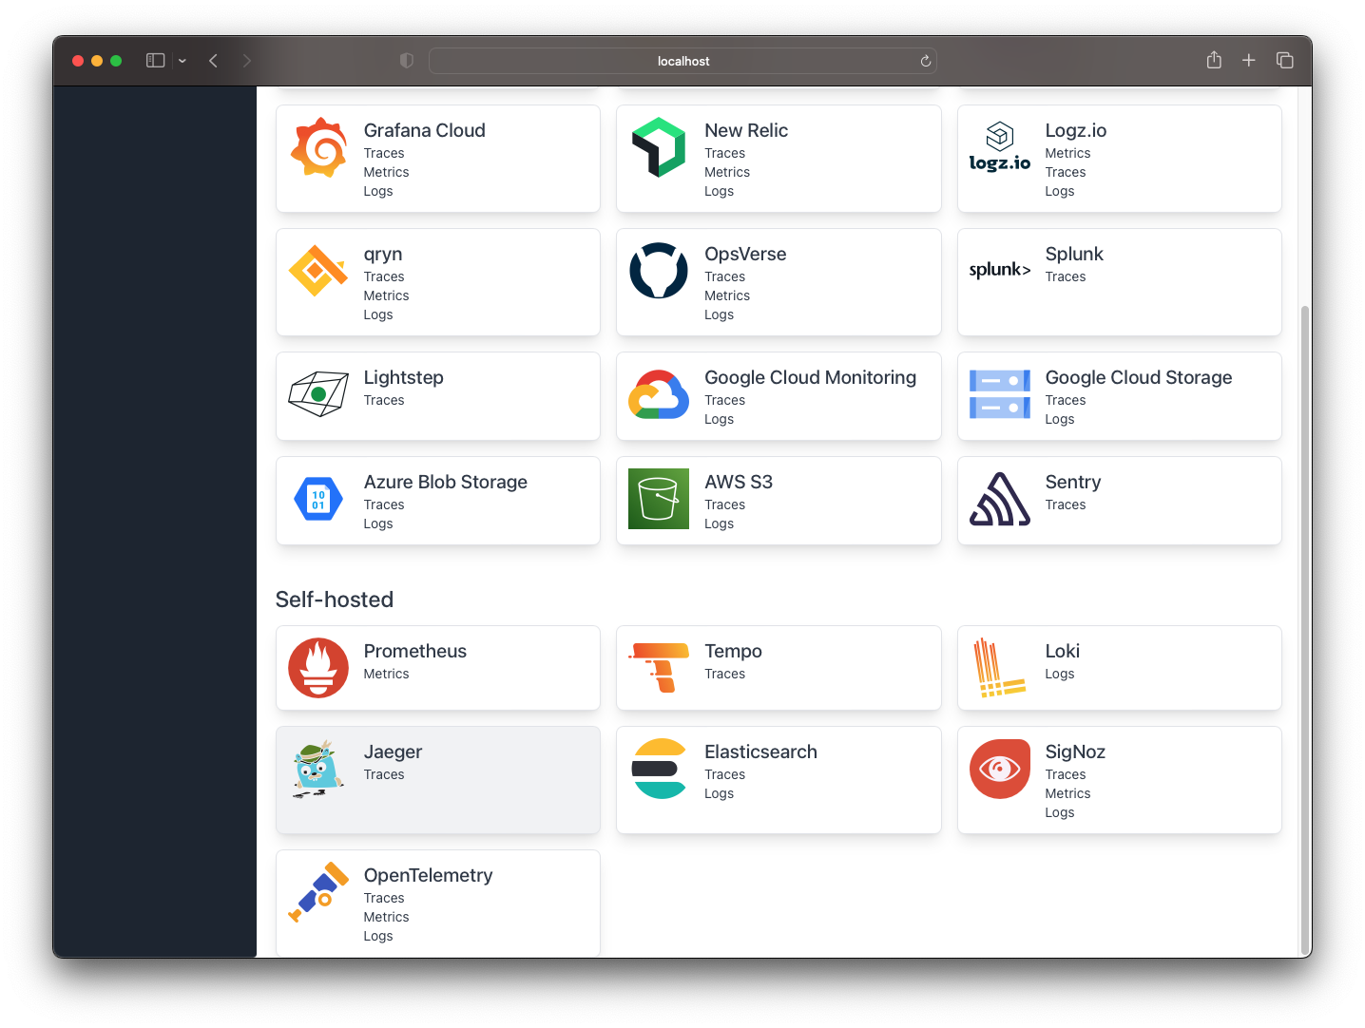Image resolution: width=1365 pixels, height=1028 pixels.
Task: Click the Elasticsearch logo icon
Action: pos(659,769)
